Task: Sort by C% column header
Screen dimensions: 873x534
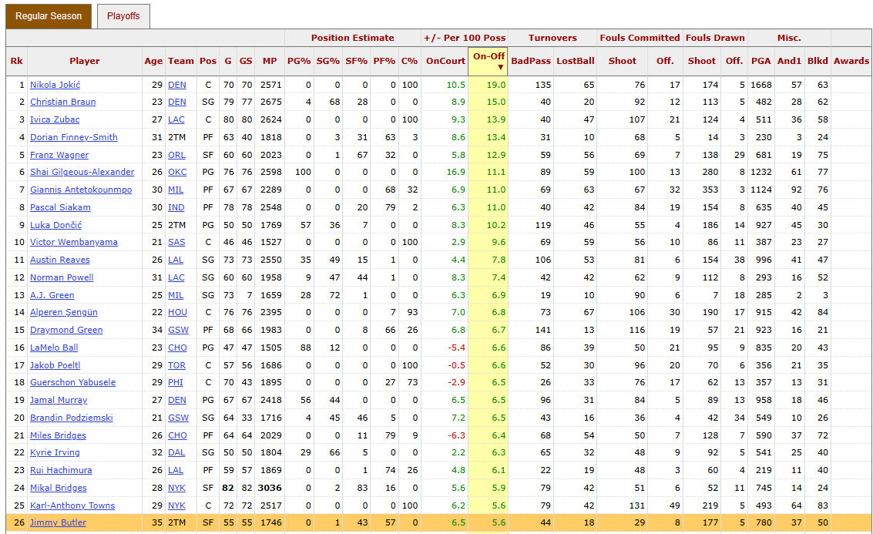Action: [409, 61]
